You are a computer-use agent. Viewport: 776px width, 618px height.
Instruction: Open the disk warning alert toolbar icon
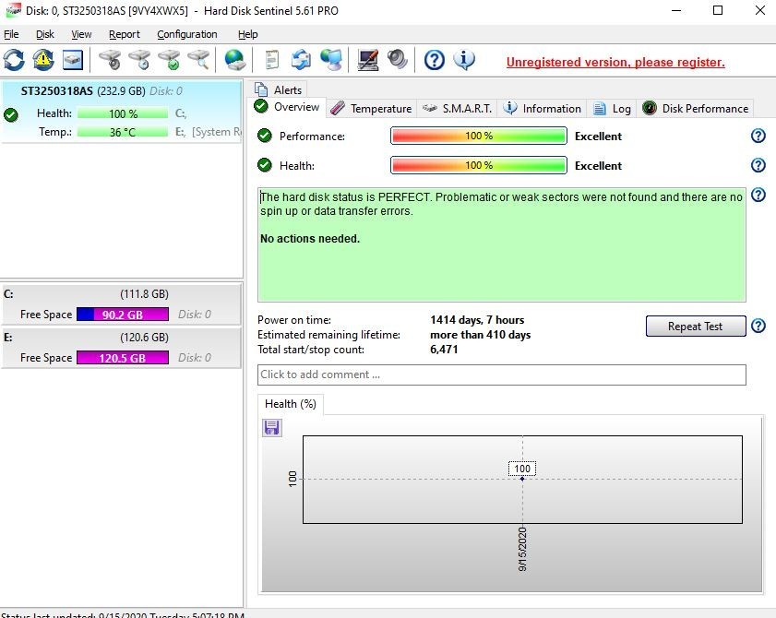point(43,60)
